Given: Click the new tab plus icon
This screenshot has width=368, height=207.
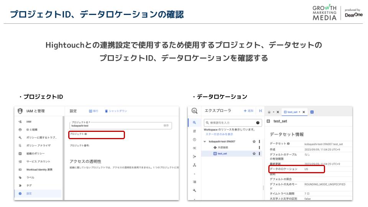Looking at the screenshot, I should tap(312, 112).
